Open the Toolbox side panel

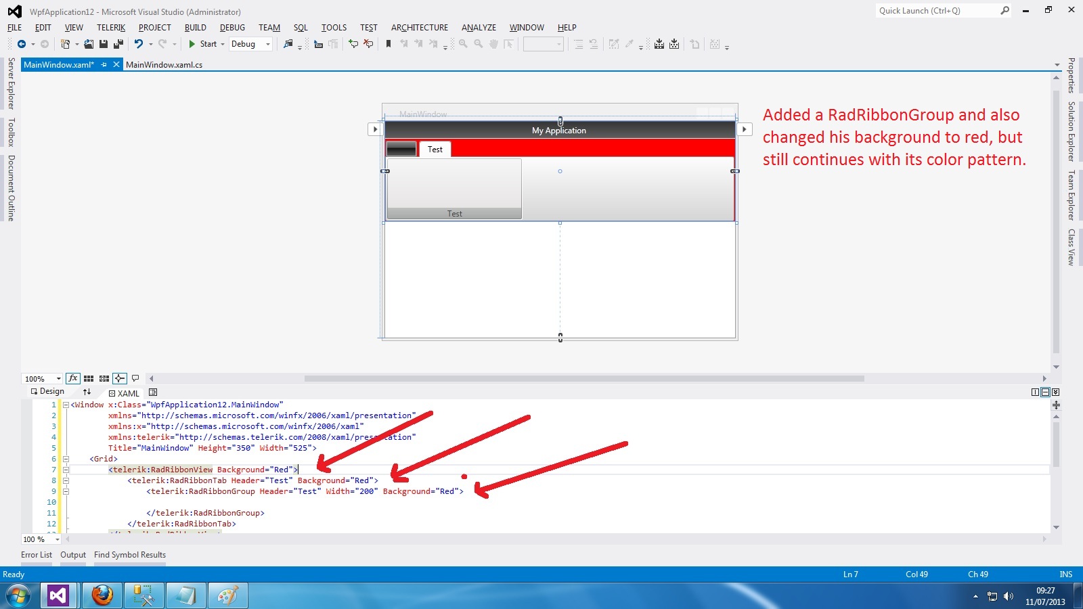(11, 132)
